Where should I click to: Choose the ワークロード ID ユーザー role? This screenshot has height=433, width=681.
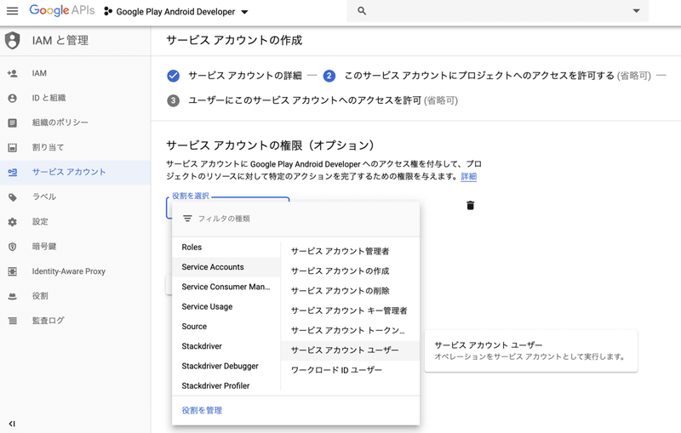click(x=350, y=370)
